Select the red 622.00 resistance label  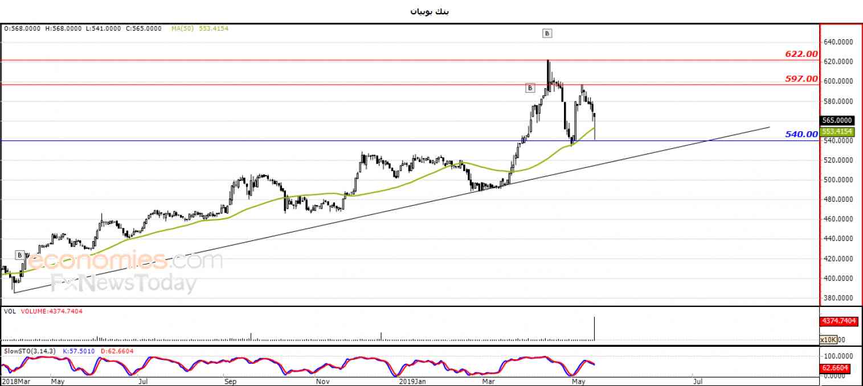(801, 54)
